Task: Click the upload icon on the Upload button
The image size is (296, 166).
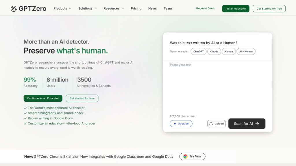Action: (x=211, y=123)
